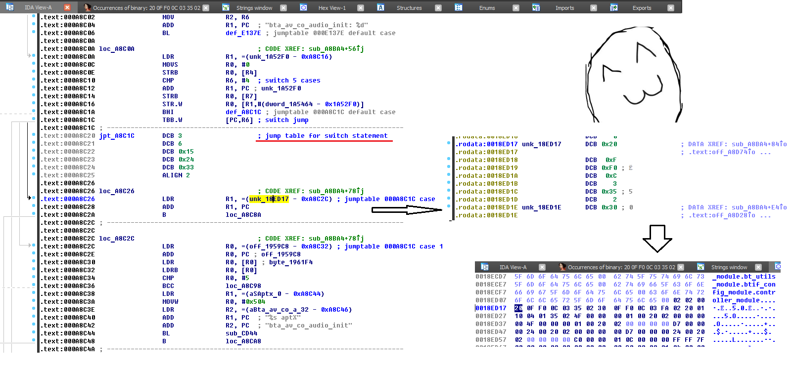
Task: Click the jpt_A8C1C jump table label
Action: [117, 136]
